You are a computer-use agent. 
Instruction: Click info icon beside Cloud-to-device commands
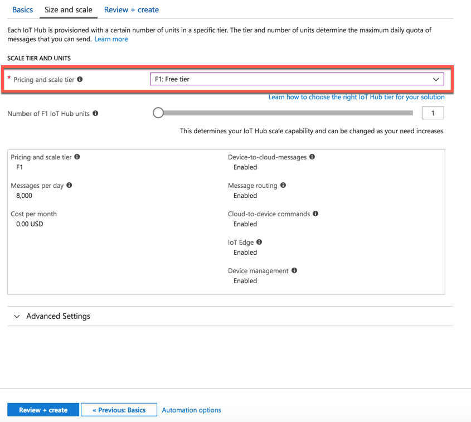click(x=315, y=214)
